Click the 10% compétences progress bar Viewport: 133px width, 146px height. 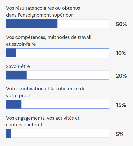[57, 53]
